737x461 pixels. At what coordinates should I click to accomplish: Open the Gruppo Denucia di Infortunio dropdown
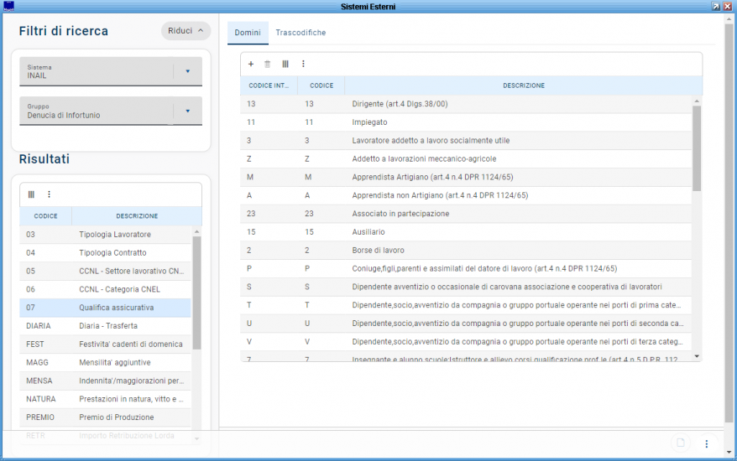(187, 111)
